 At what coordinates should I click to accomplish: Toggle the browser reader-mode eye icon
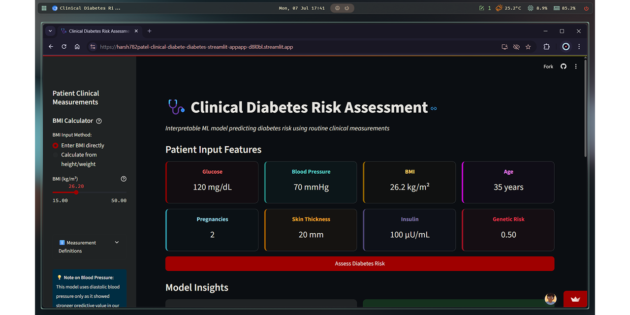(516, 46)
